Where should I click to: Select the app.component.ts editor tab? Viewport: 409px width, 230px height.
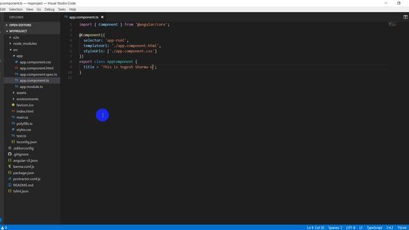pos(84,17)
